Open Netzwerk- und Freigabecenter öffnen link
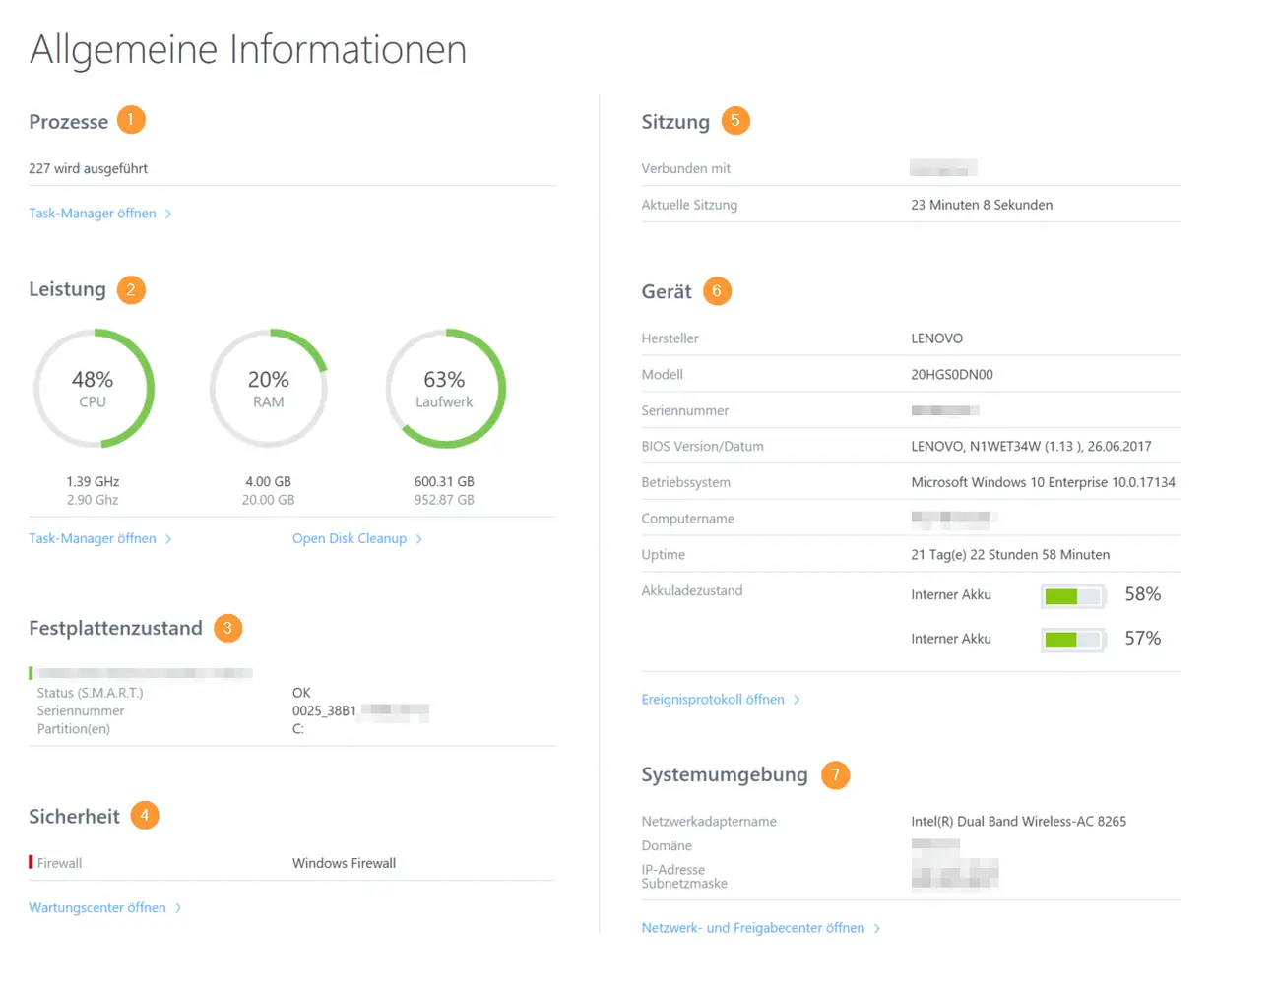This screenshot has height=984, width=1277. (x=761, y=928)
